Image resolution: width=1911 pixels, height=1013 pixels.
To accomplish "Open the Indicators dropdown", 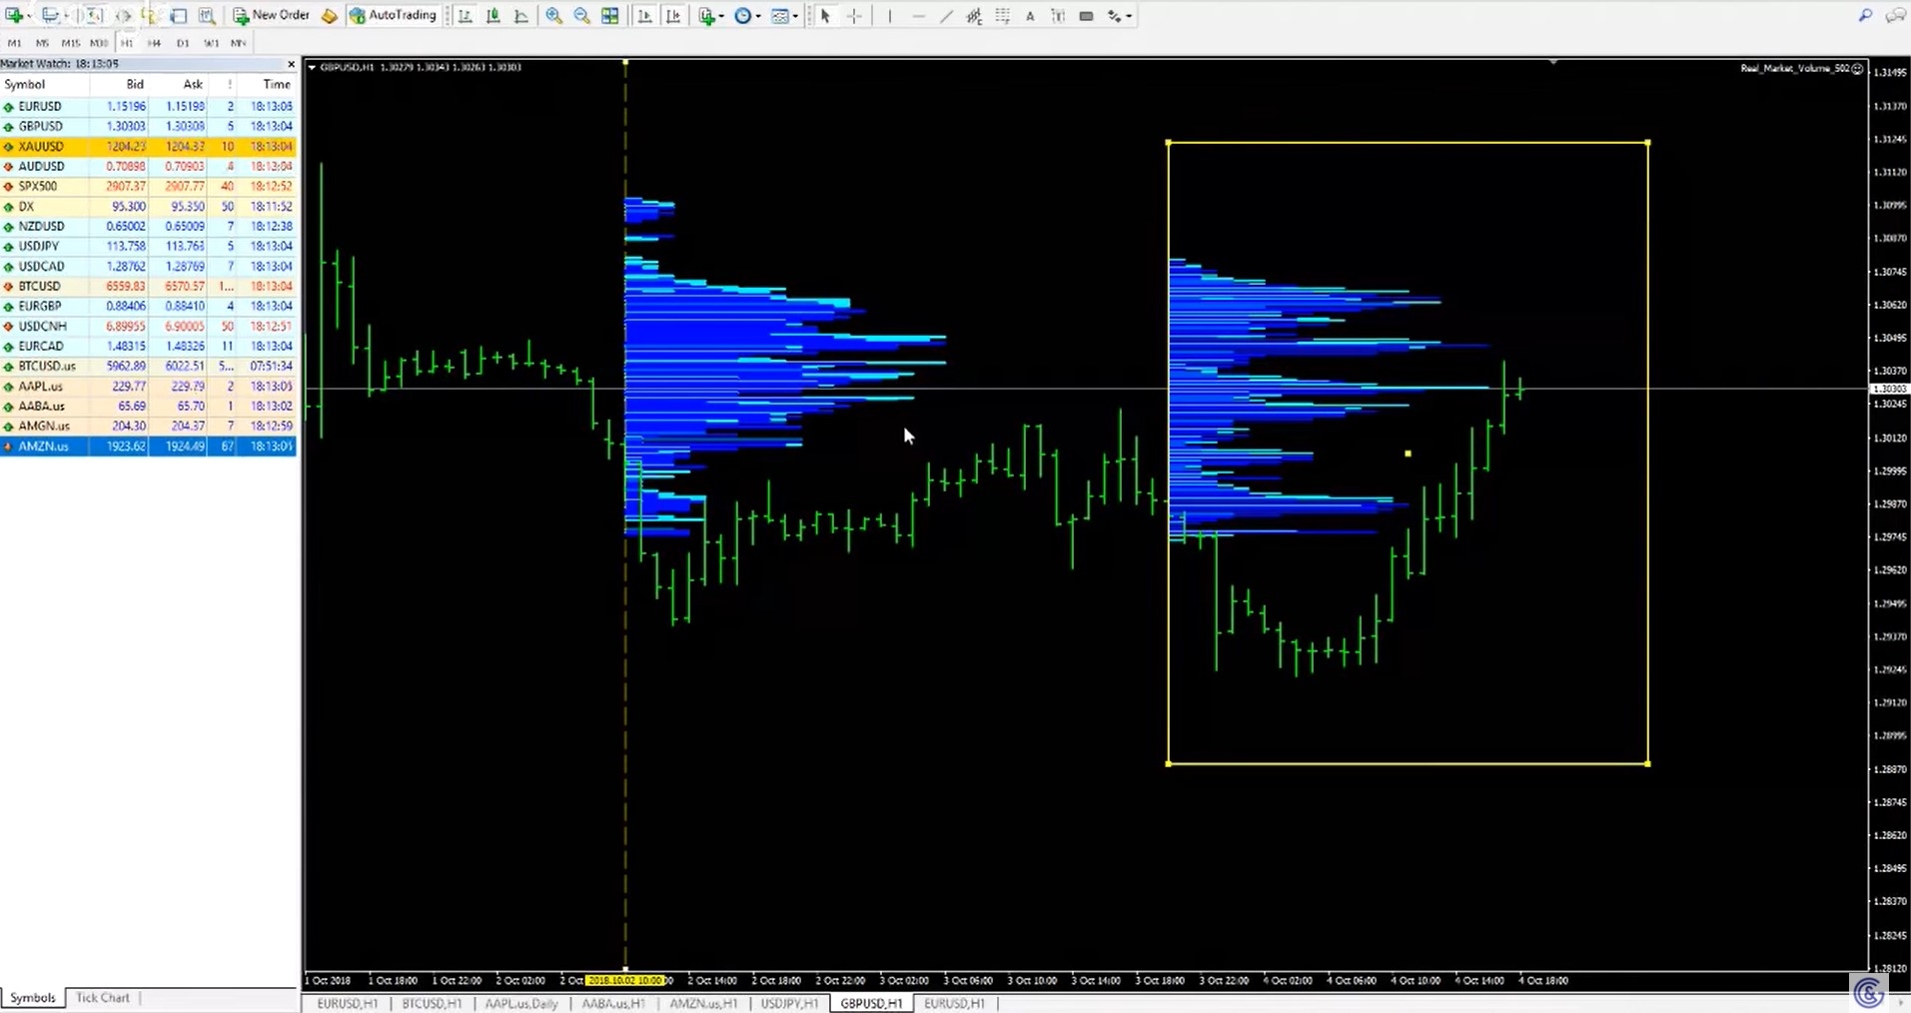I will coord(709,16).
